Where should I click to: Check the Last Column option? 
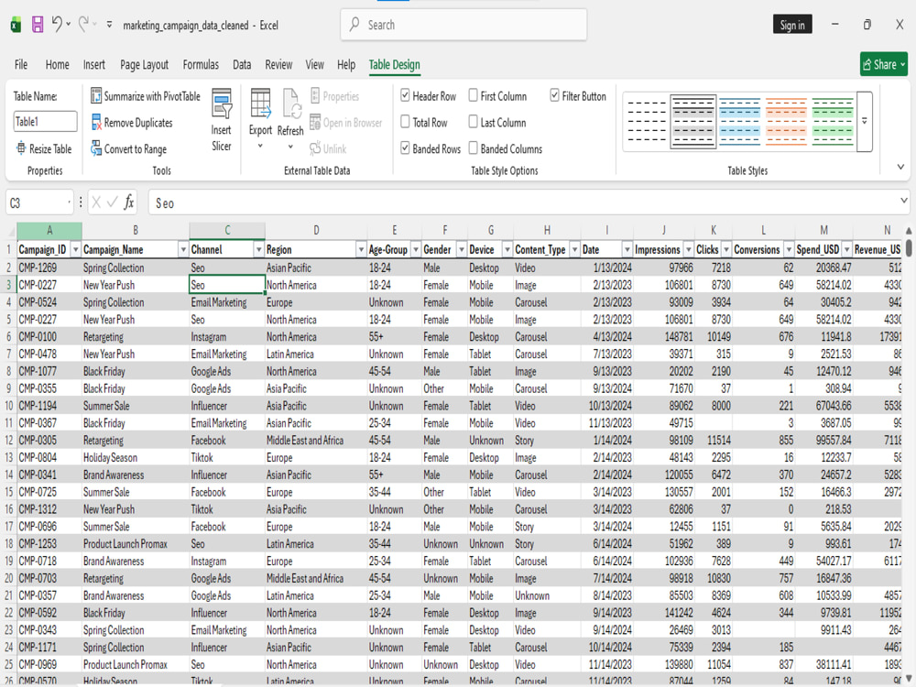(474, 122)
